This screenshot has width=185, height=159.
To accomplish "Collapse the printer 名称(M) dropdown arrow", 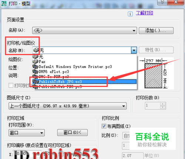I will 134,50.
